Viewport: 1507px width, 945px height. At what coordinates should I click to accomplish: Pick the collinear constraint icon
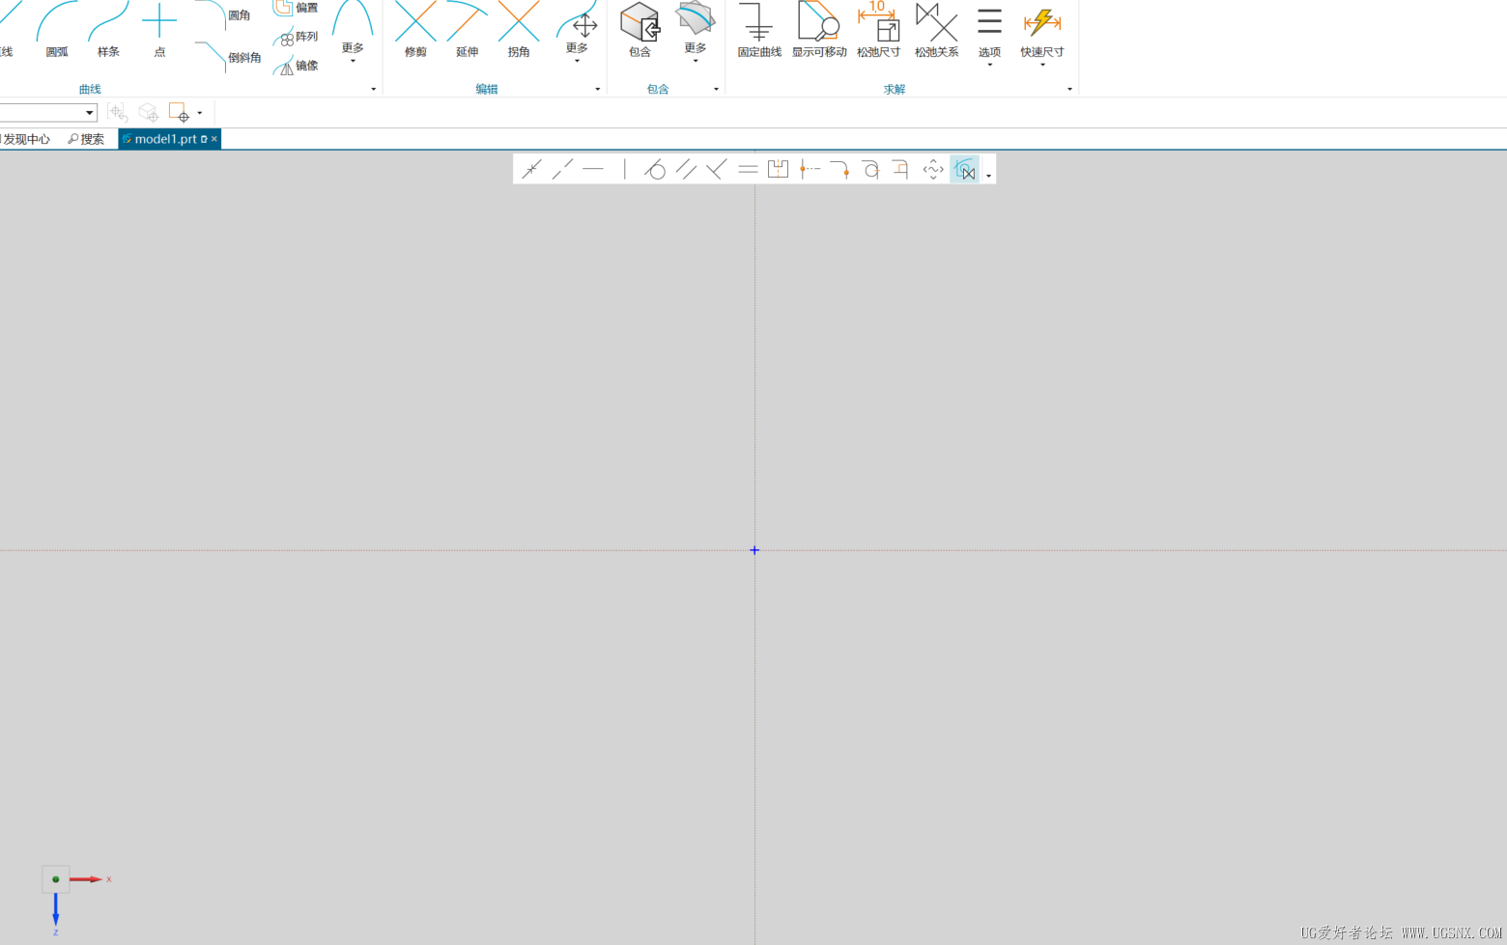point(562,170)
